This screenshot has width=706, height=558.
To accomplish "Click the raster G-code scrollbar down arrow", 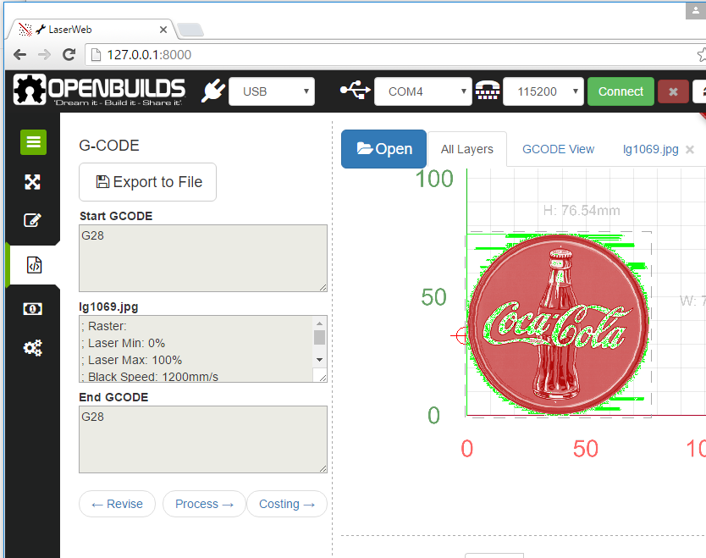I will coord(319,359).
